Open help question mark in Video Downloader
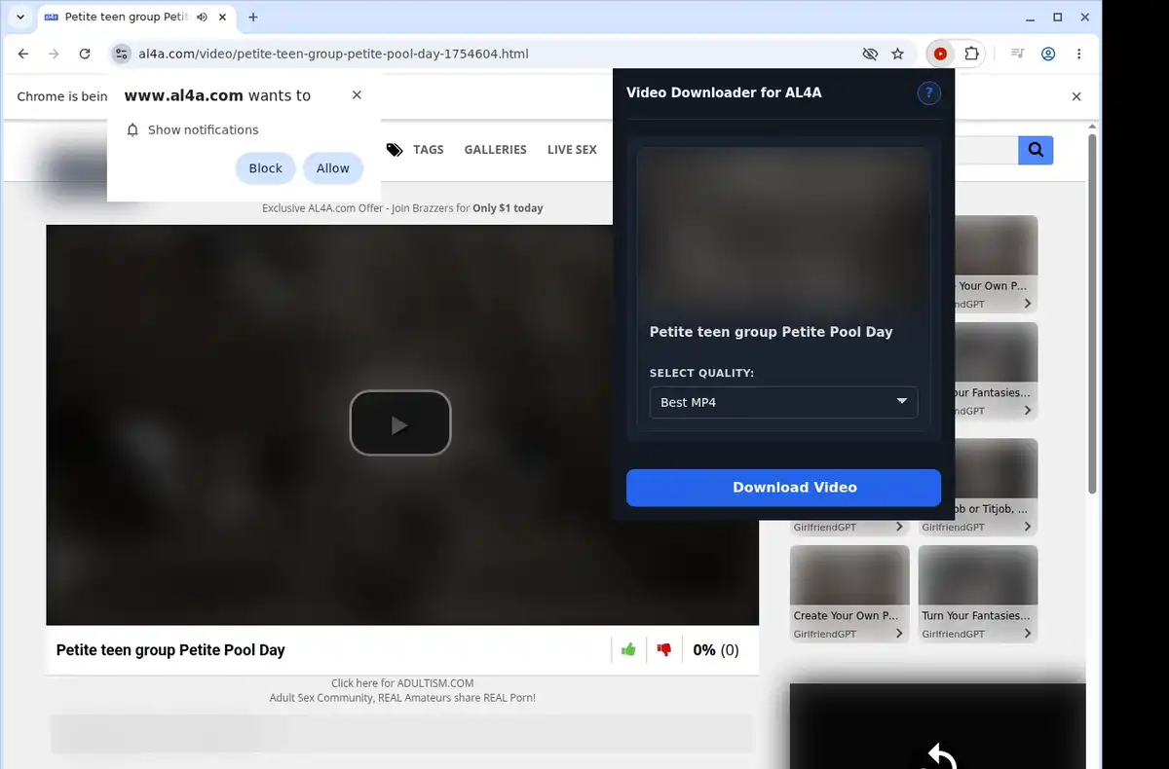The height and width of the screenshot is (769, 1169). pos(928,92)
